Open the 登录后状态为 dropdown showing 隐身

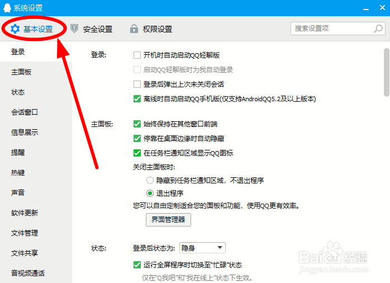(202, 248)
